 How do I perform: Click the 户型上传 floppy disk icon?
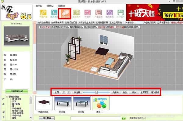click(99, 13)
